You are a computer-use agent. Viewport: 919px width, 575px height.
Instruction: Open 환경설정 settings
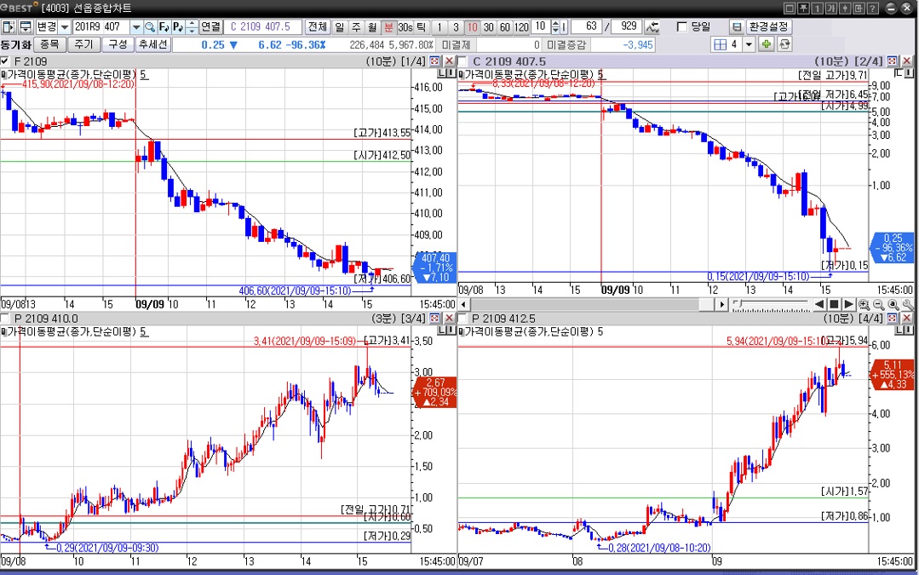(x=768, y=27)
